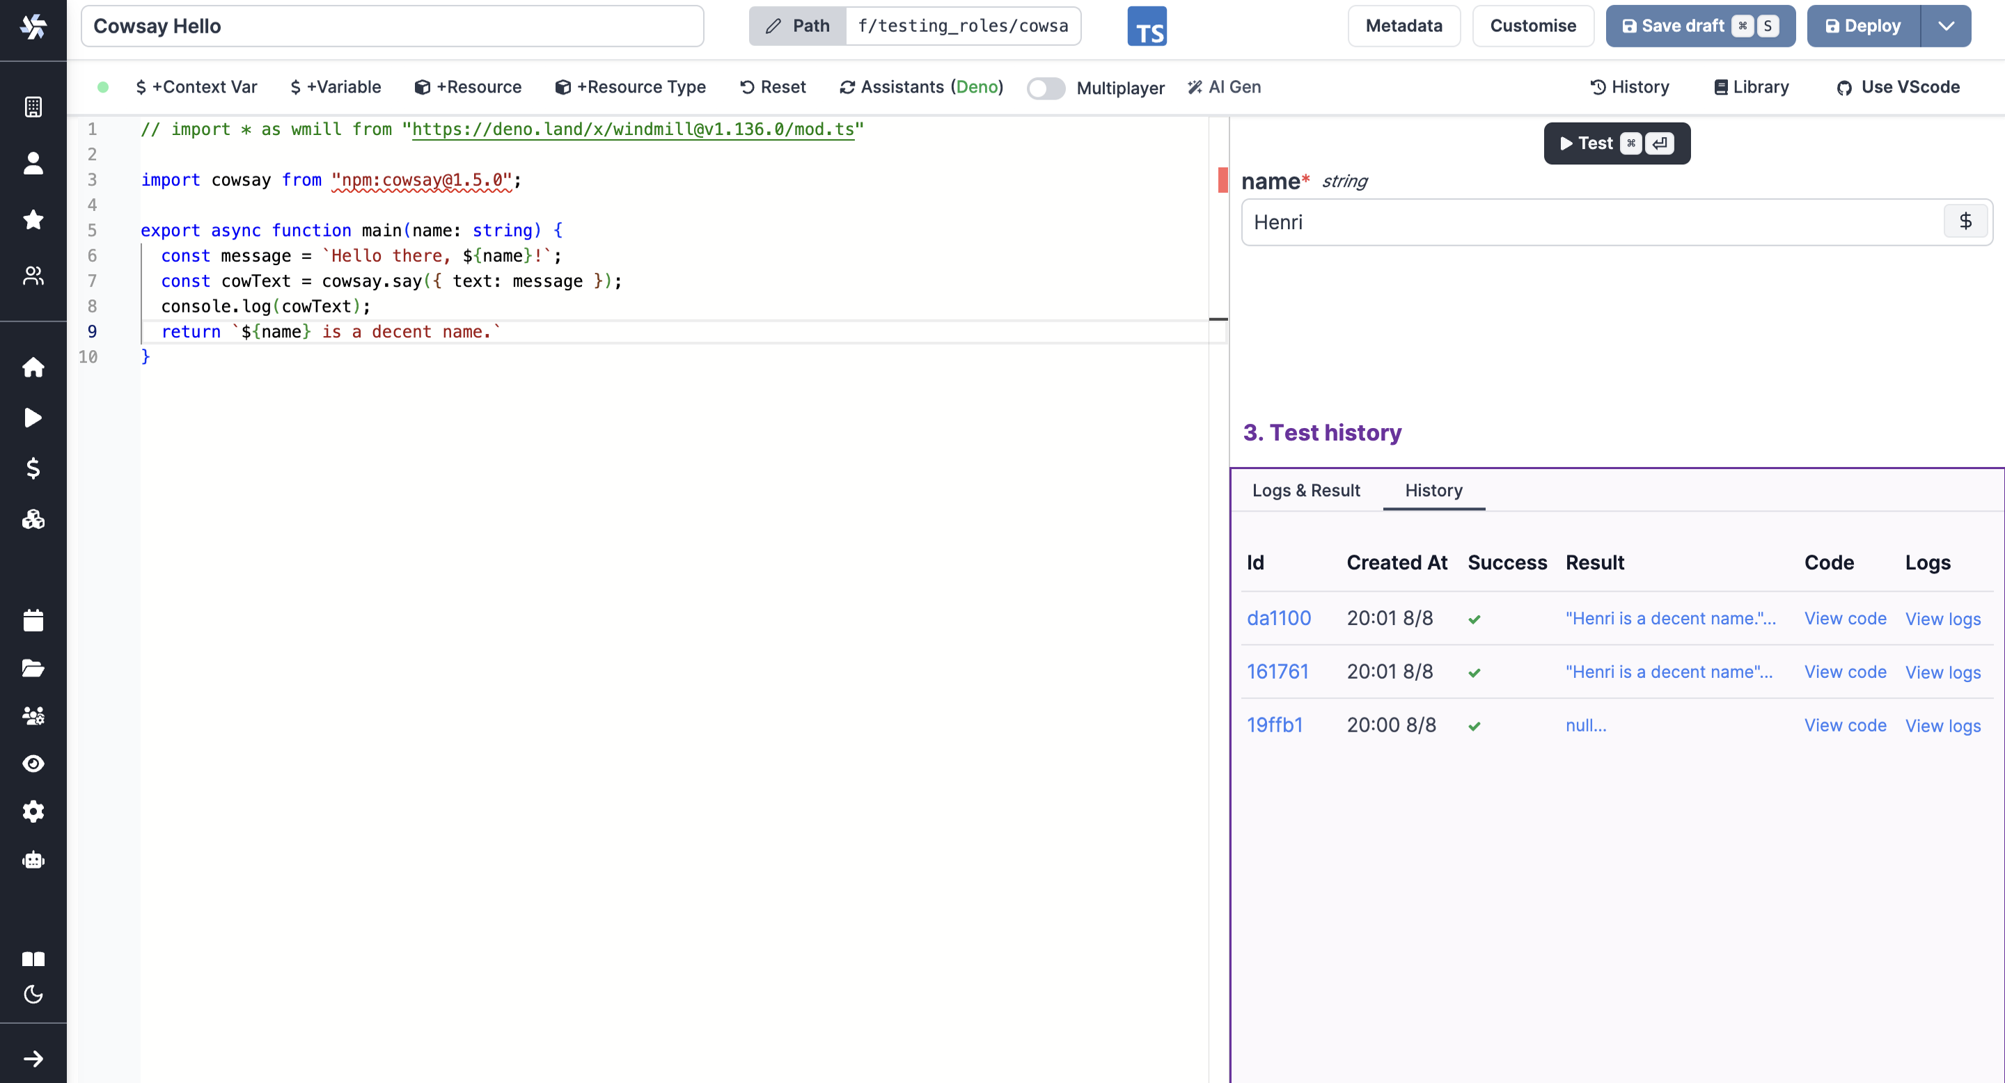
Task: Switch to the Logs & Result tab
Action: click(1305, 490)
